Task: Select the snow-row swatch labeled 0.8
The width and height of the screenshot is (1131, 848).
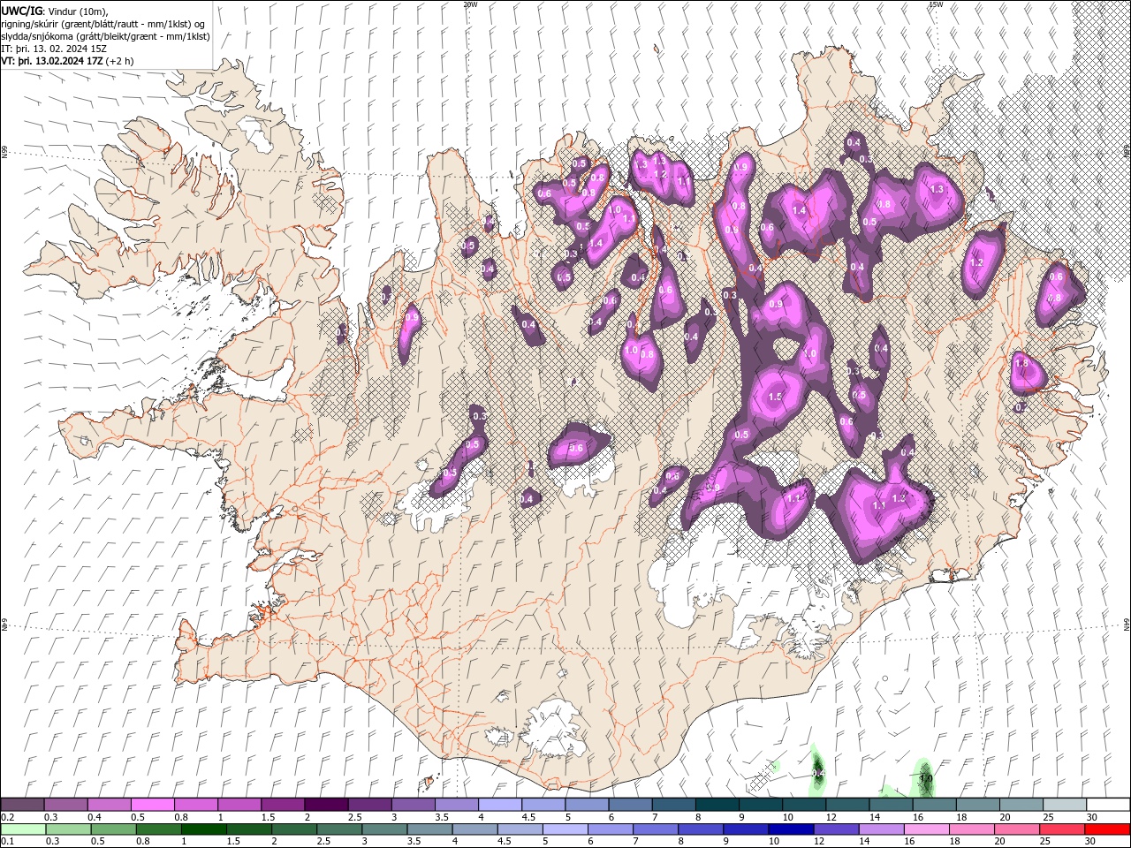Action: pos(195,804)
